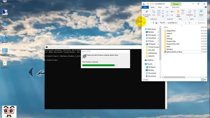Switch to the Share ribbon tab
The width and height of the screenshot is (210, 118).
click(160, 7)
